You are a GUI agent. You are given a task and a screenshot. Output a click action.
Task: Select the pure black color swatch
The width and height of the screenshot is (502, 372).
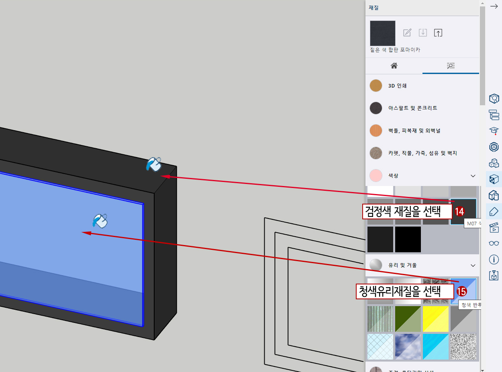(x=408, y=239)
